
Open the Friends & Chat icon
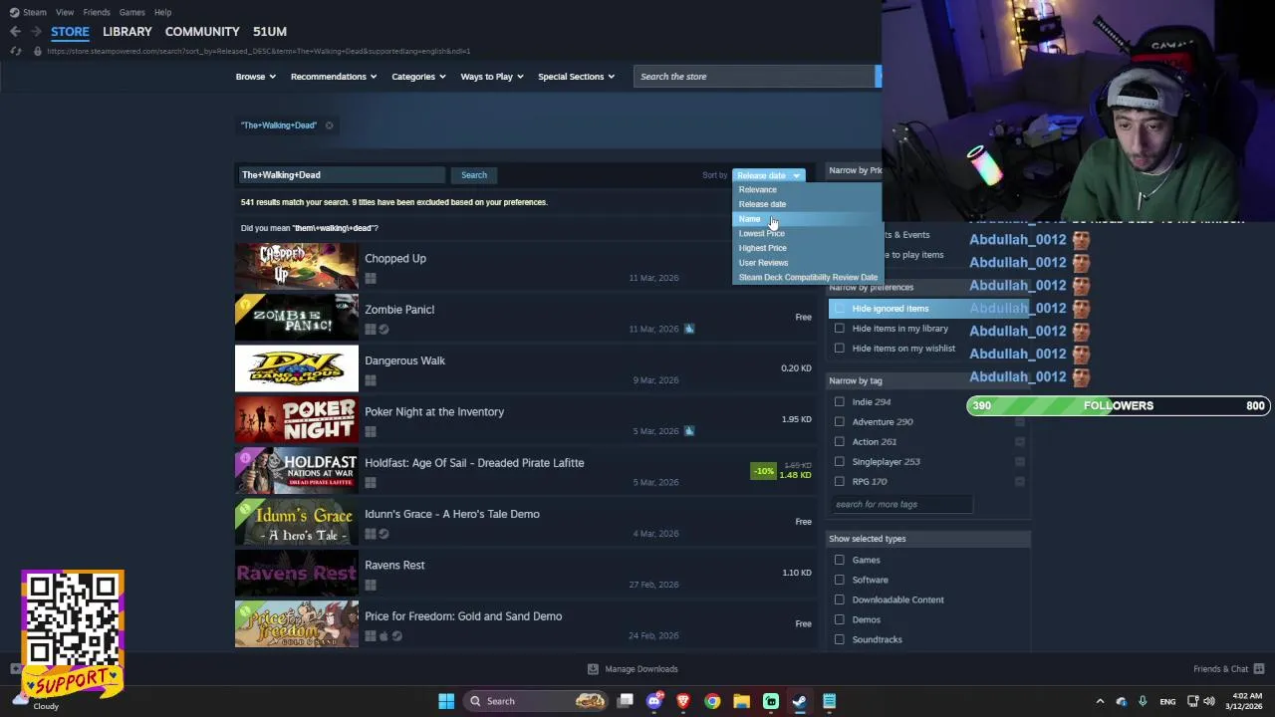(1259, 669)
